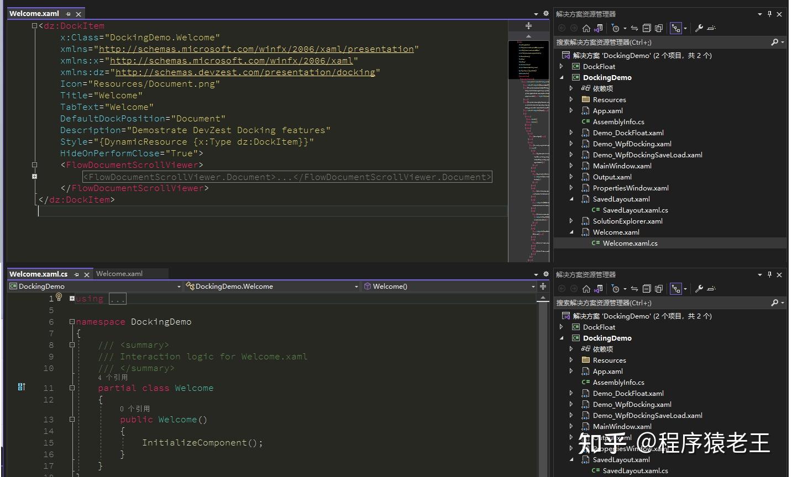The height and width of the screenshot is (477, 792).
Task: Open the Properties wrench in upper Solution Explorer
Action: pyautogui.click(x=699, y=28)
